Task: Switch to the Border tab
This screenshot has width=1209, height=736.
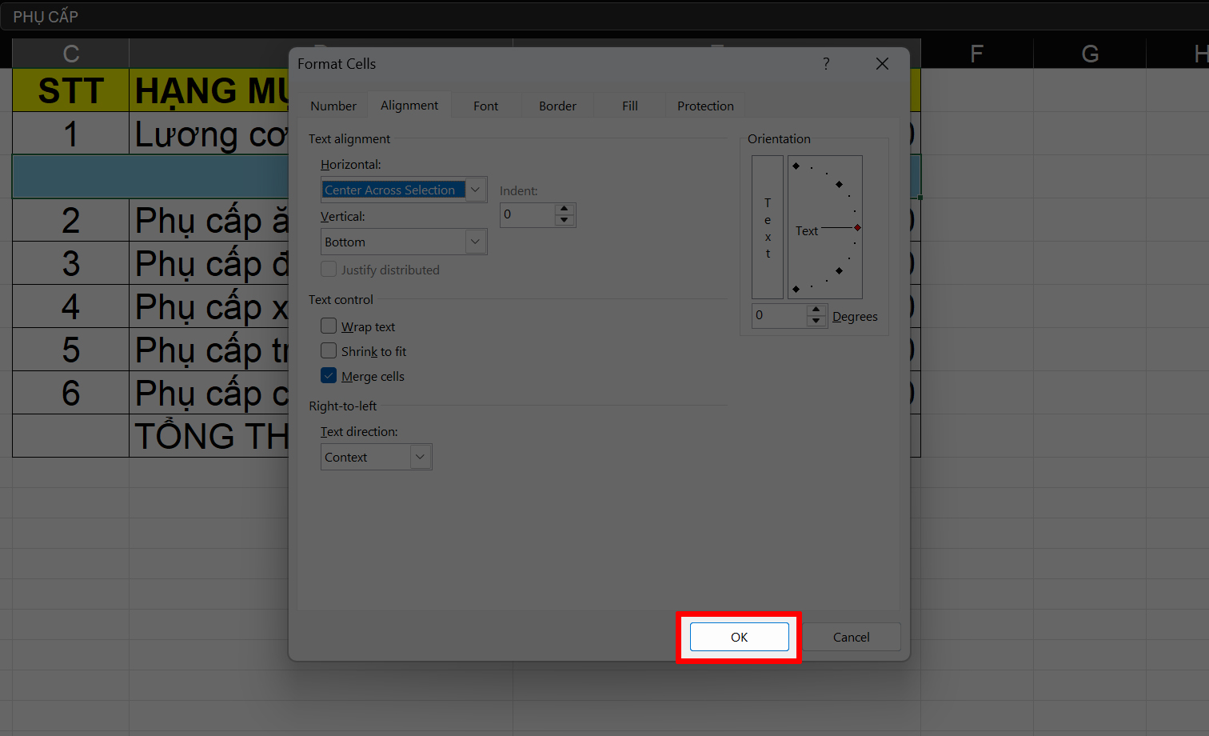Action: click(557, 106)
